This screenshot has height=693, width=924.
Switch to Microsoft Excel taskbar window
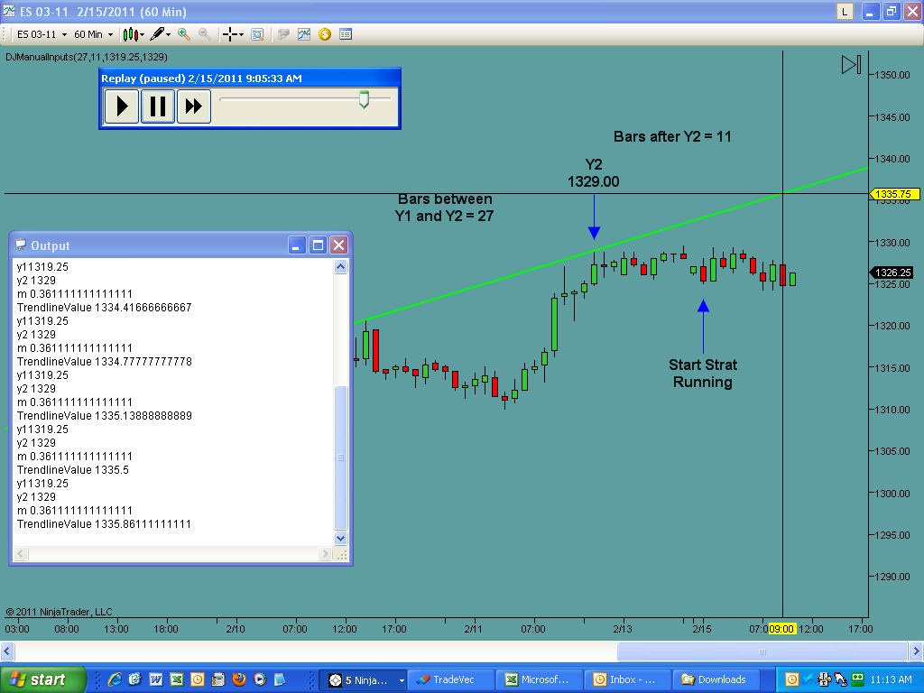pyautogui.click(x=540, y=680)
